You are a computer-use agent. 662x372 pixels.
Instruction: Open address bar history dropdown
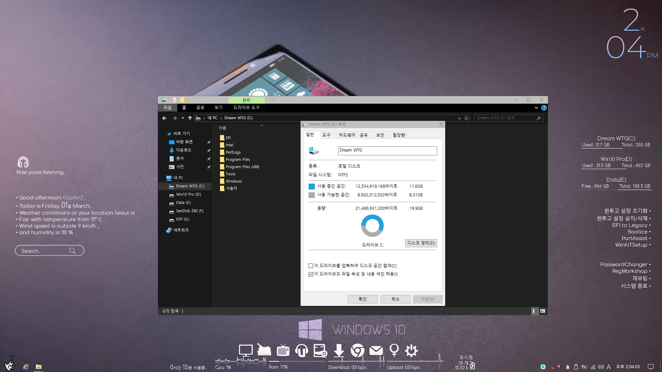459,118
